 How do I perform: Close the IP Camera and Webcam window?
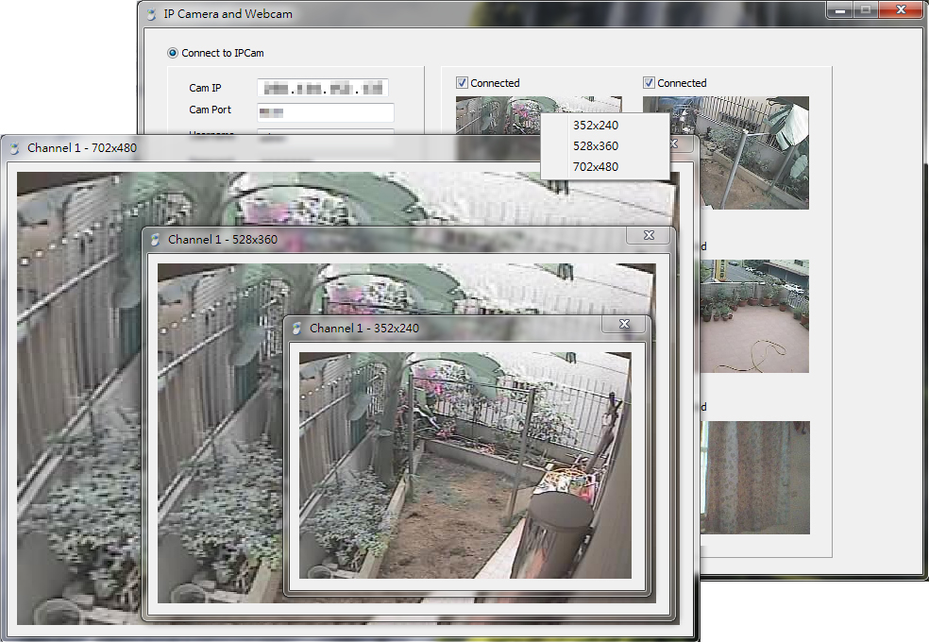point(902,10)
